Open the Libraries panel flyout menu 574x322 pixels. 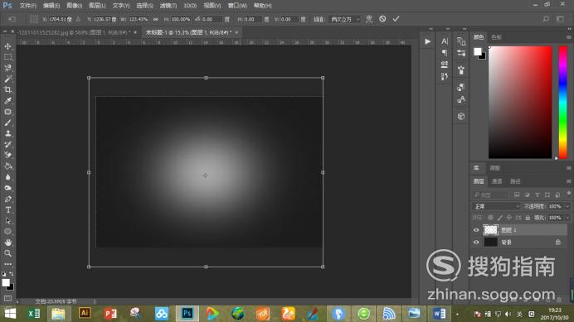click(x=568, y=168)
